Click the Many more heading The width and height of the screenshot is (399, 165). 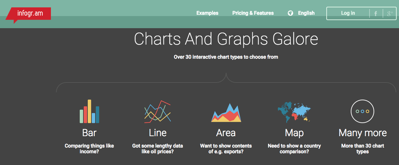(x=362, y=133)
